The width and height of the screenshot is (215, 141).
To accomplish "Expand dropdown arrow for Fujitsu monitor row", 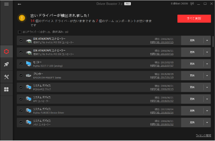I will 207,64.
